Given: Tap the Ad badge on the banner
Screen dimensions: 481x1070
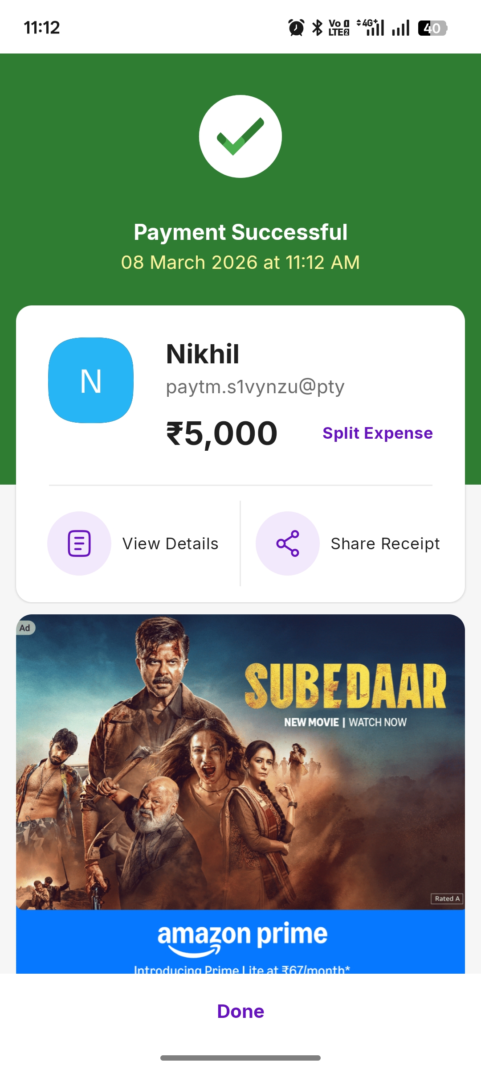Looking at the screenshot, I should click(x=25, y=628).
